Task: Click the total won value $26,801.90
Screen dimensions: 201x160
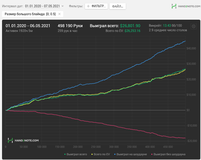Action: (x=130, y=26)
